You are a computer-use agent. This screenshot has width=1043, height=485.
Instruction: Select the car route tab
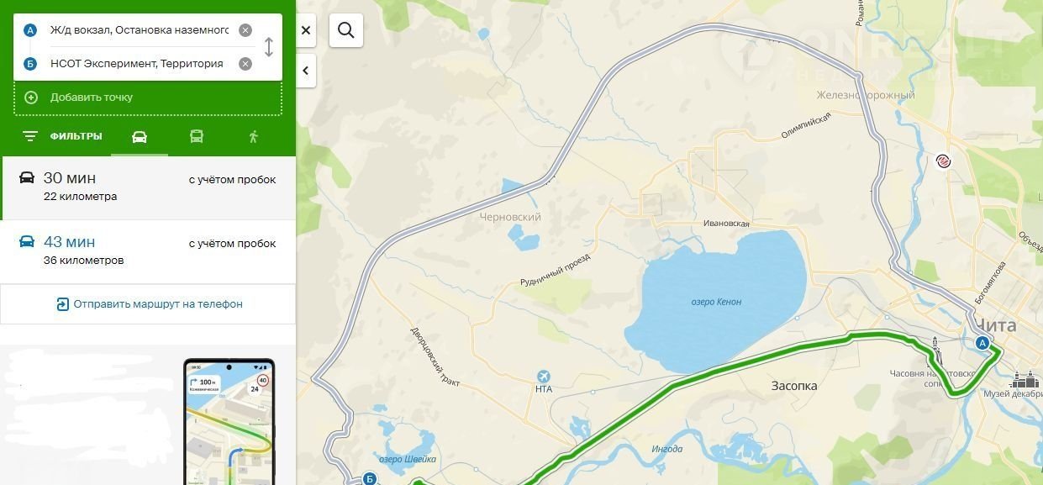point(140,136)
